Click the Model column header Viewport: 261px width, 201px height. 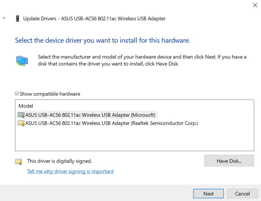(x=26, y=106)
